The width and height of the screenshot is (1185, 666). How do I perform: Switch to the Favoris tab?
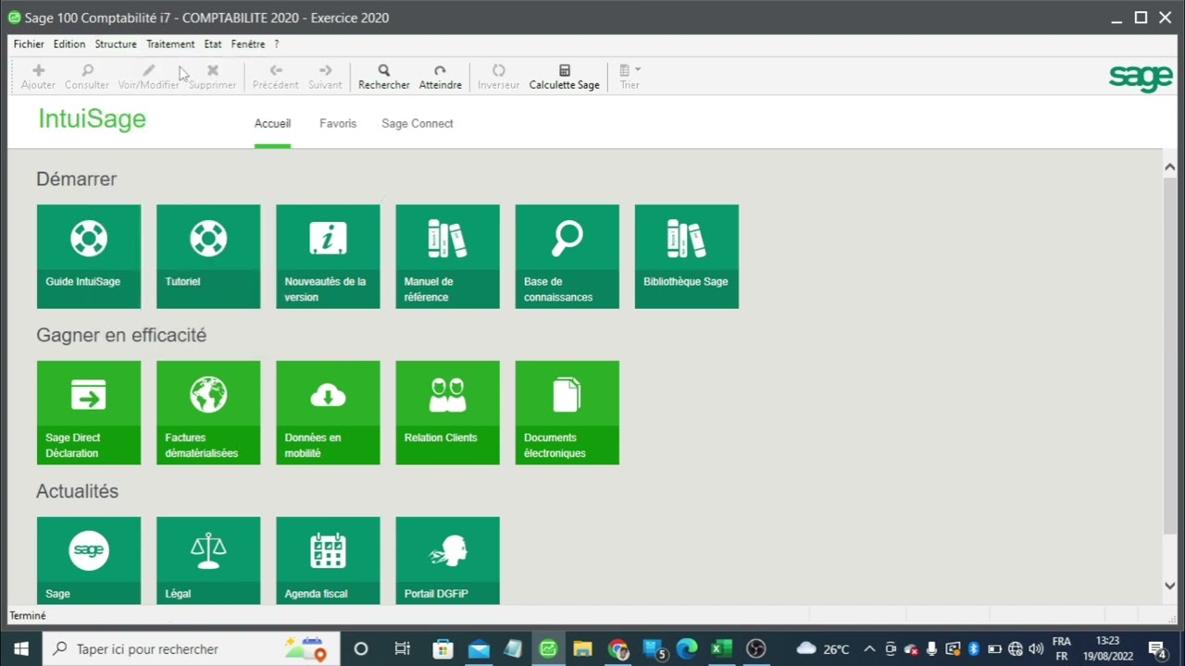(x=338, y=124)
